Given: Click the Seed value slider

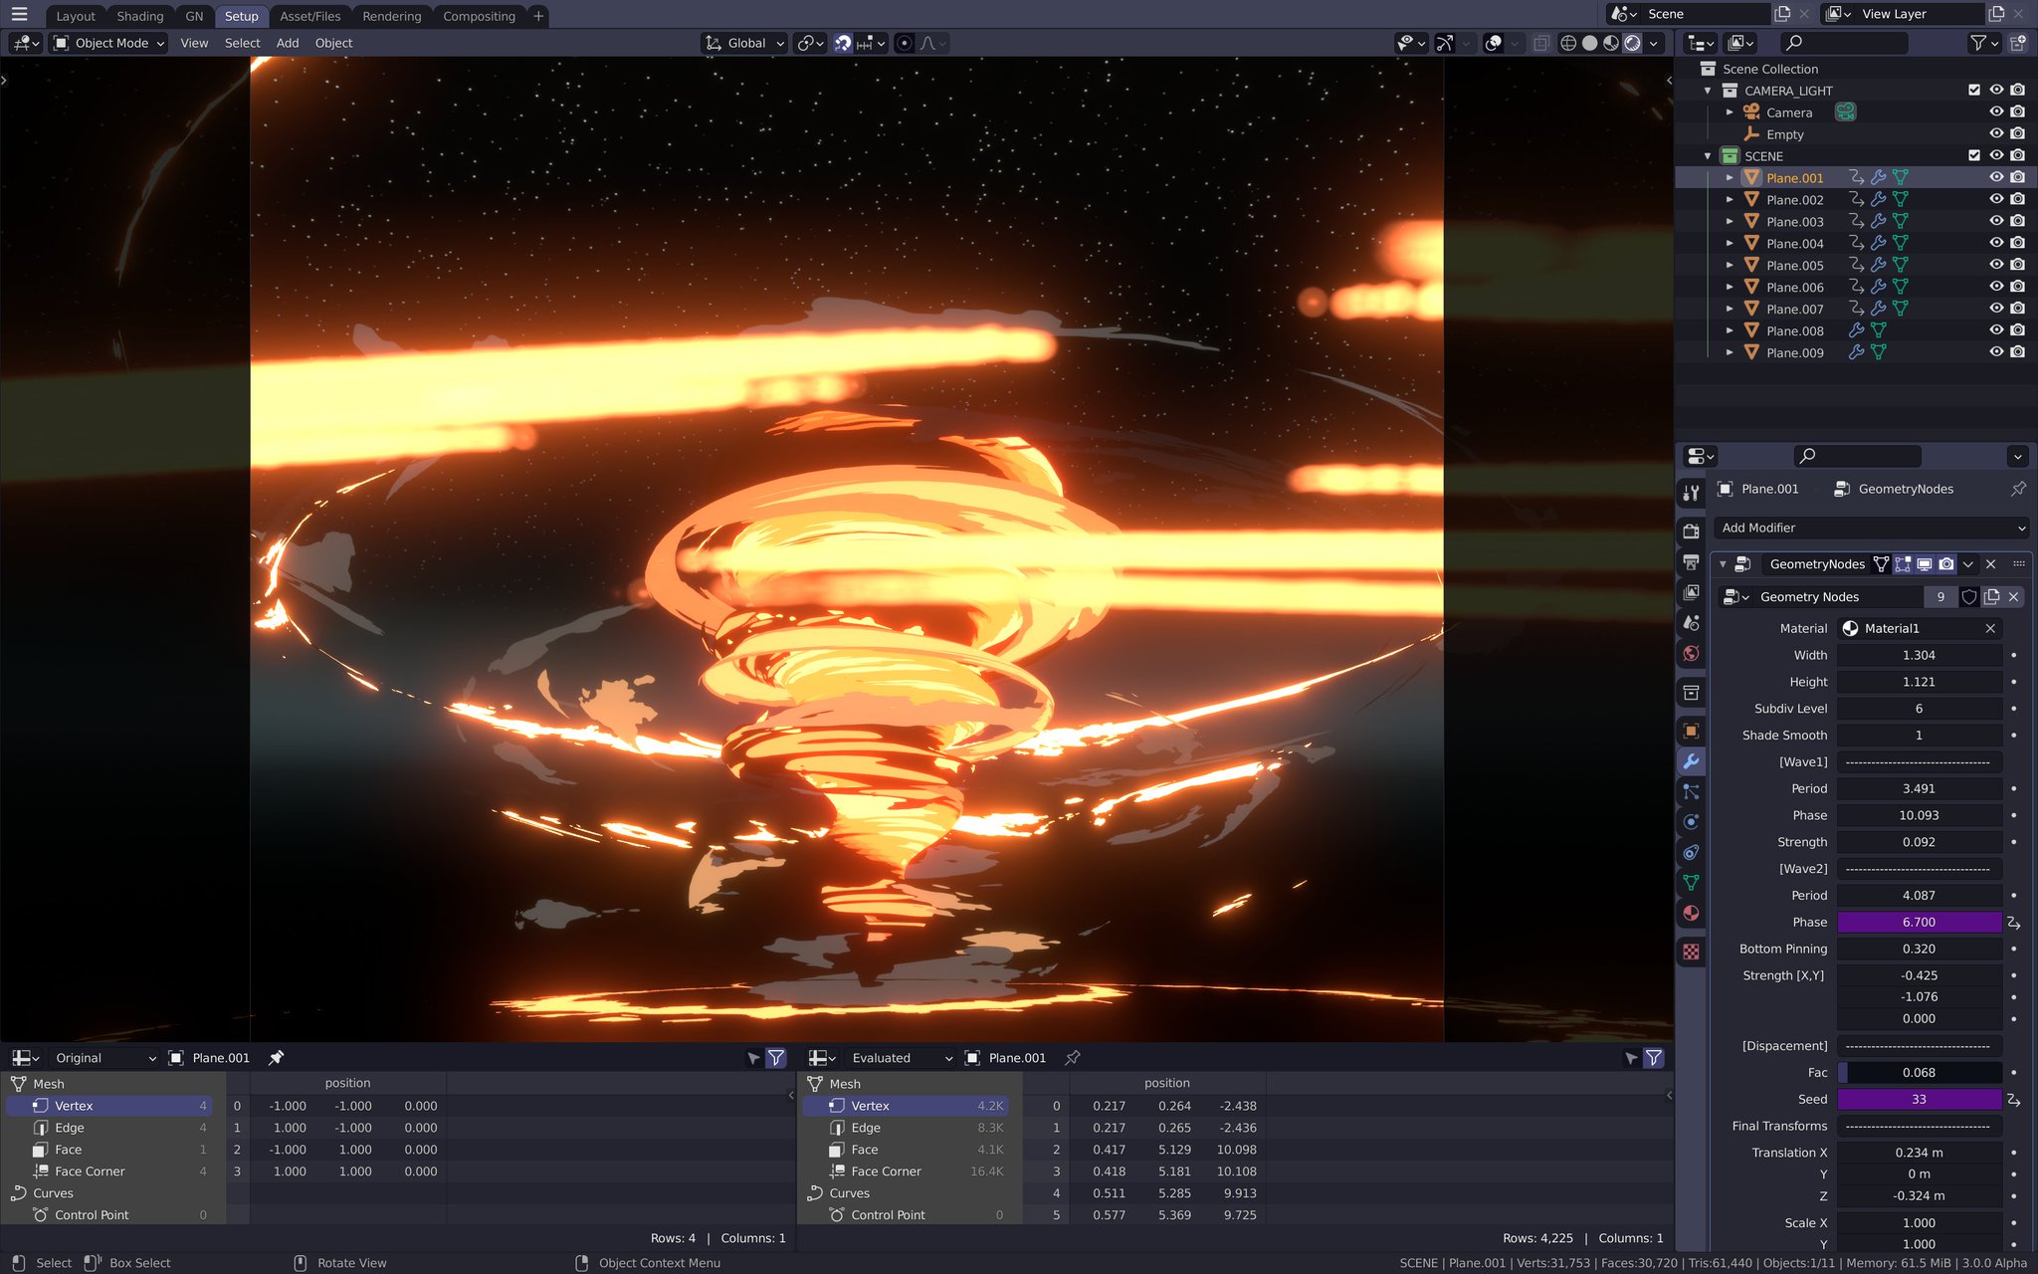Looking at the screenshot, I should coord(1919,1099).
